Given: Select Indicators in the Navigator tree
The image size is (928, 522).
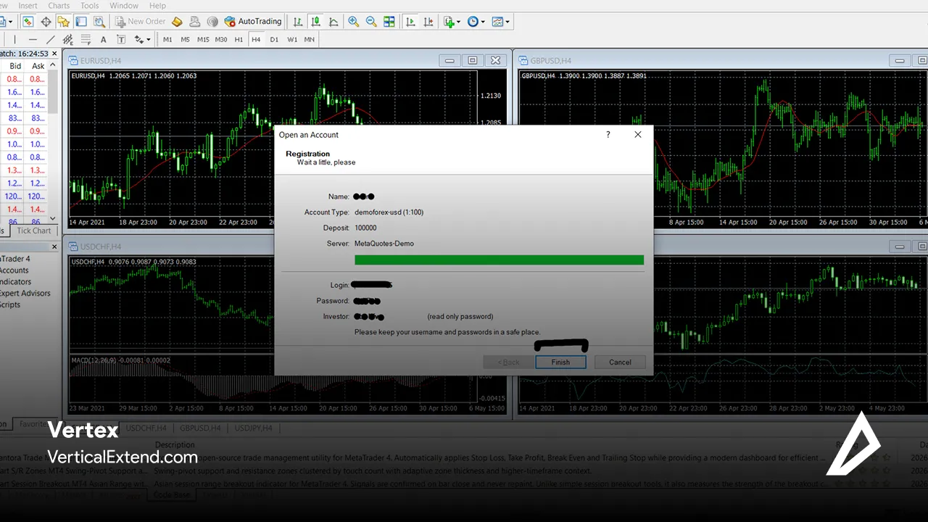Looking at the screenshot, I should click(15, 282).
